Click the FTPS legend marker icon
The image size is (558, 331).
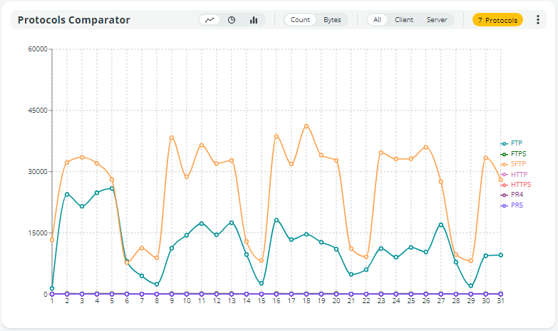point(505,154)
